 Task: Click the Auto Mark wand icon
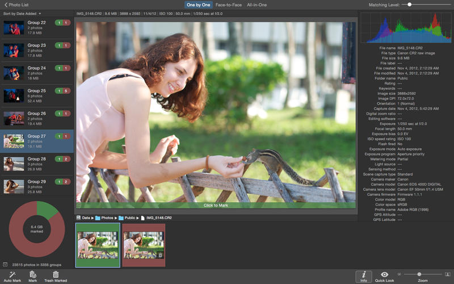(x=11, y=274)
